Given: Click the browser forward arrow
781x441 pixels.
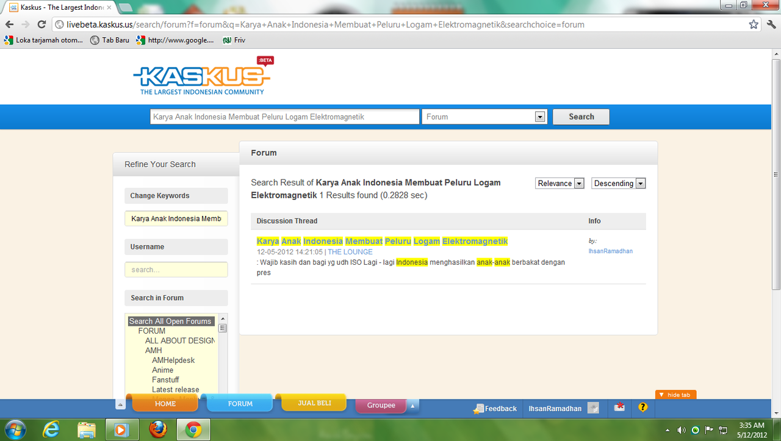Looking at the screenshot, I should 25,24.
